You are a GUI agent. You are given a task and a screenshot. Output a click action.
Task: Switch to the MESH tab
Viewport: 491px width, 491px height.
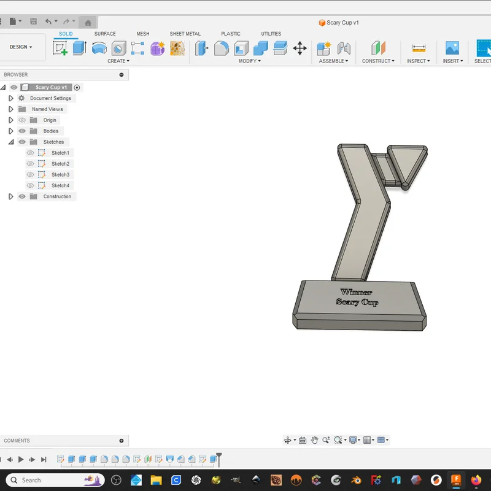(x=143, y=34)
